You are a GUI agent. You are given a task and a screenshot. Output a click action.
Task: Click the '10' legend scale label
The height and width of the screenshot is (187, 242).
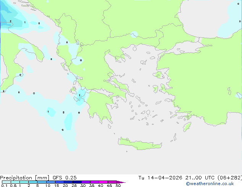click(x=48, y=185)
